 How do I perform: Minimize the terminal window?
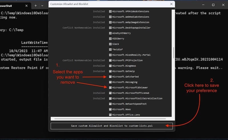tap(203, 5)
